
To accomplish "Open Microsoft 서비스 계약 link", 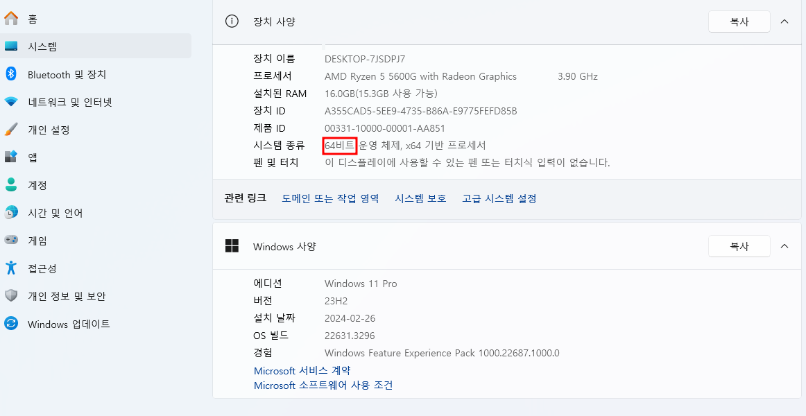I will coord(301,370).
